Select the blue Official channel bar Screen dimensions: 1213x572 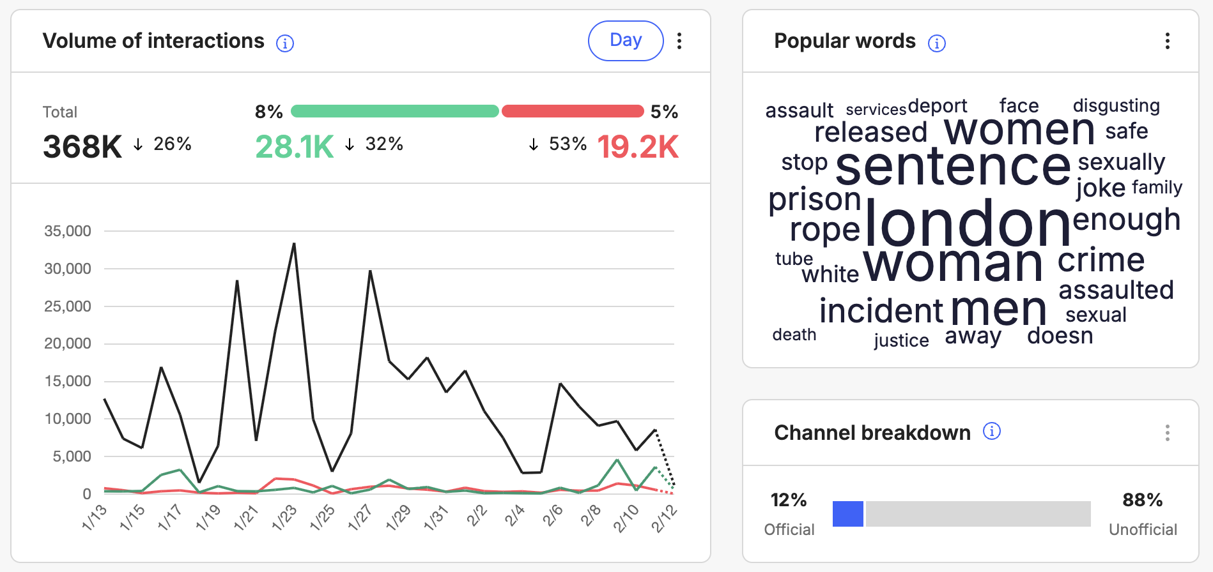[x=847, y=514]
